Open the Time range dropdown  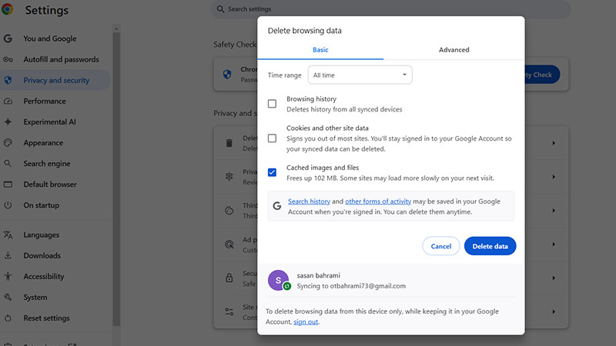[x=360, y=75]
